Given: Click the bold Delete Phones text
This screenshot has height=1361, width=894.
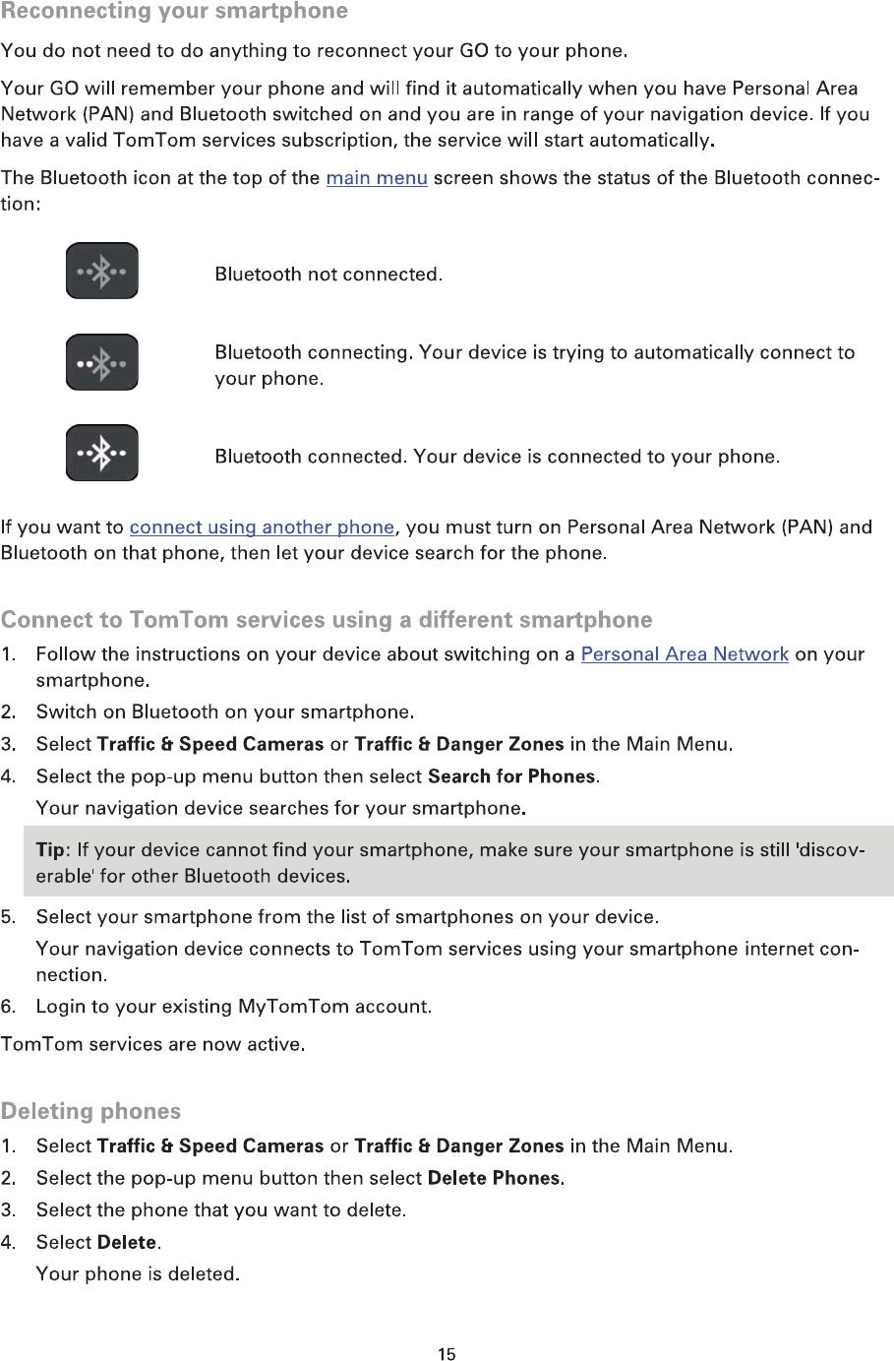Looking at the screenshot, I should click(x=494, y=1178).
